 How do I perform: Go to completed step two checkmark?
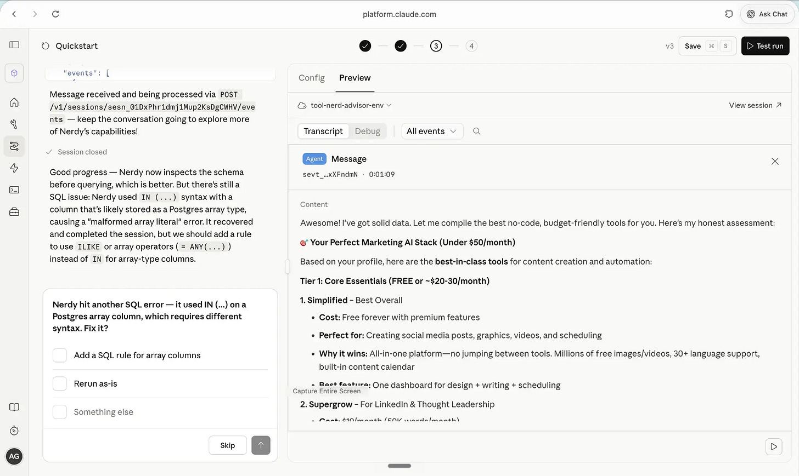(401, 46)
